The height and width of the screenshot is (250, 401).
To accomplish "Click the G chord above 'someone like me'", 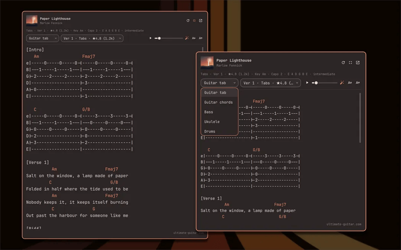I will click(x=94, y=209).
